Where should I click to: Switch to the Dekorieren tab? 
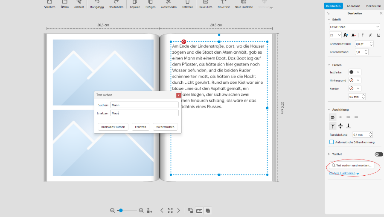(x=373, y=6)
